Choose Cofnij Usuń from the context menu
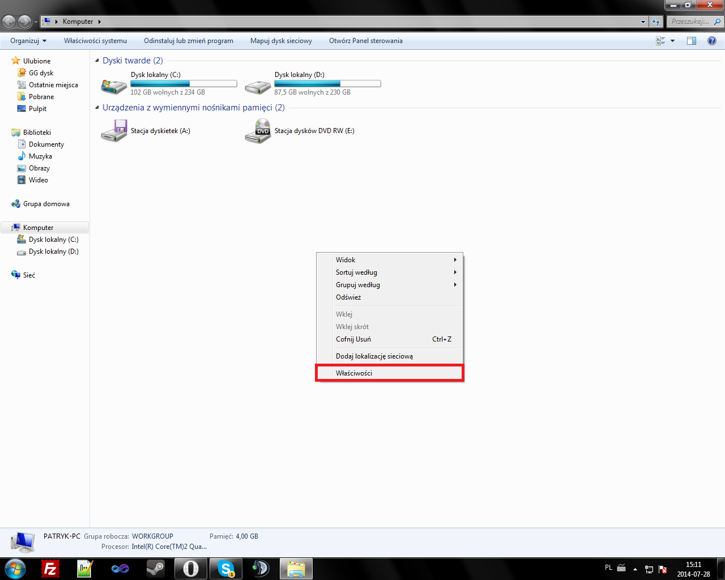The width and height of the screenshot is (725, 580). click(x=390, y=339)
